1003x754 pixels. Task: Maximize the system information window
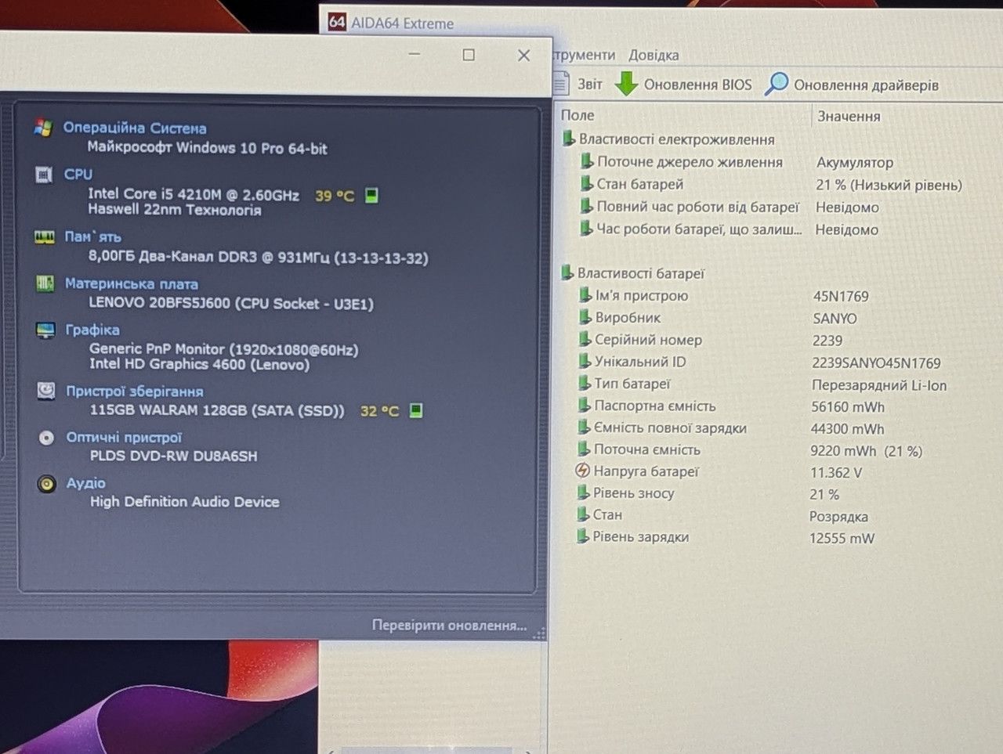[469, 55]
